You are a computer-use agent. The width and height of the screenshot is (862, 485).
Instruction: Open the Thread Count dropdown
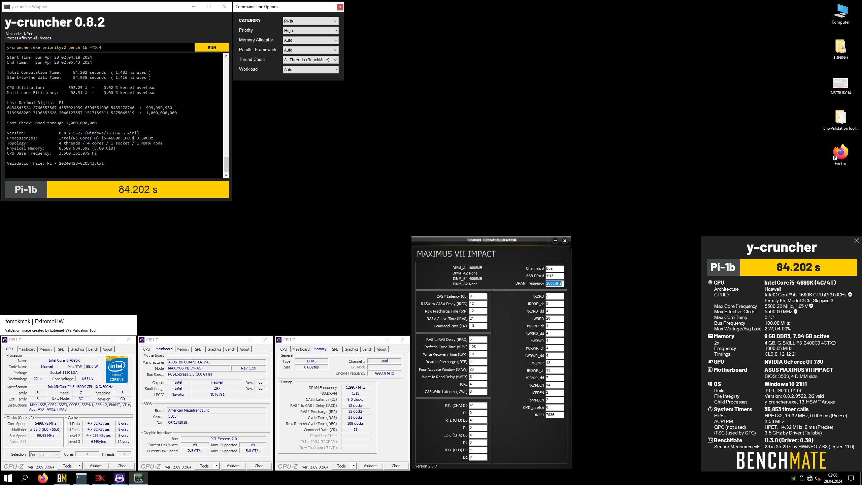click(310, 60)
